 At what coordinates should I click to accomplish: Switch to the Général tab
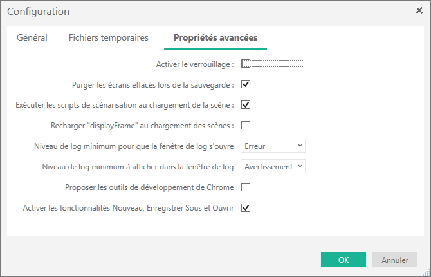tap(32, 38)
